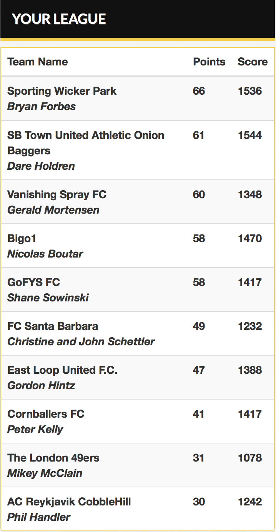
Task: Select the Team Name column header
Action: pyautogui.click(x=38, y=62)
